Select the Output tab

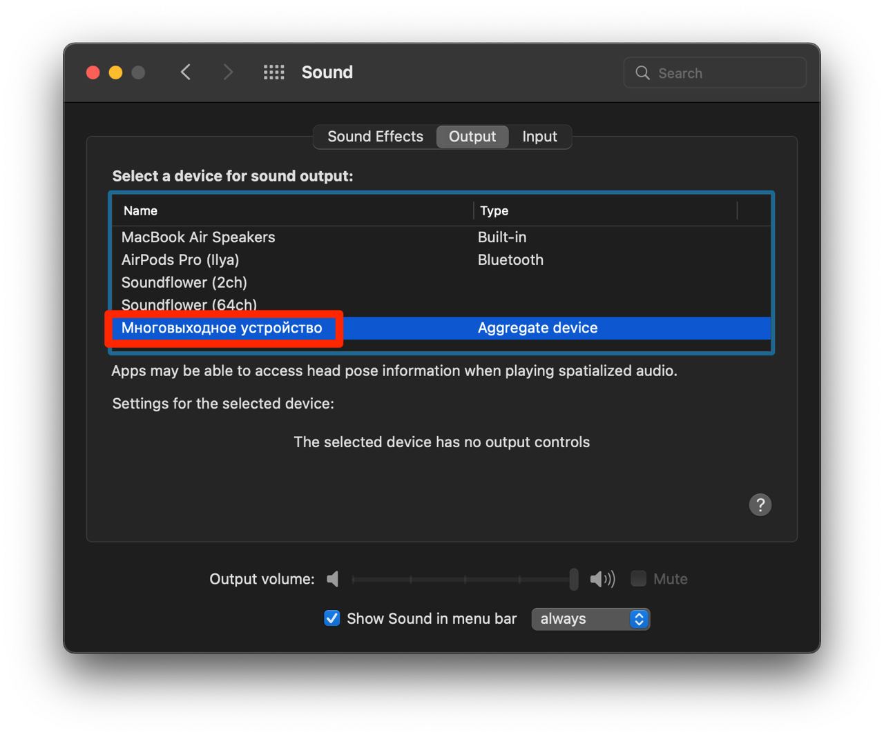pyautogui.click(x=472, y=137)
